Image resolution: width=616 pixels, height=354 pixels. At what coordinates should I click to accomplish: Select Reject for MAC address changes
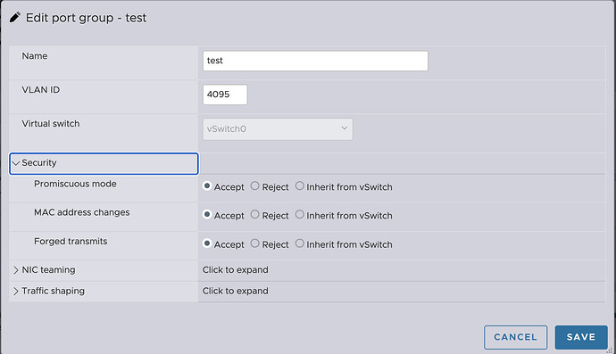255,214
